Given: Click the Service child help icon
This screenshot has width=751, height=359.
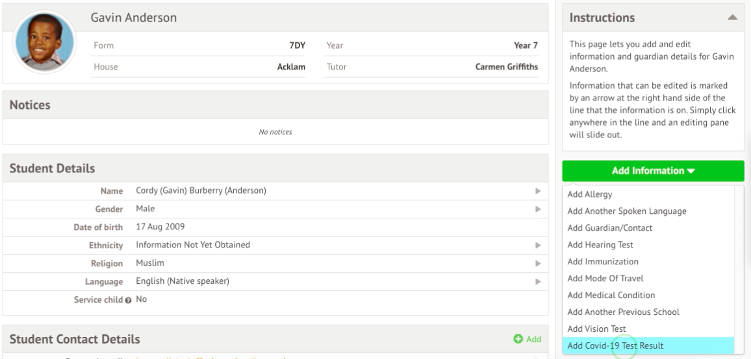Looking at the screenshot, I should click(131, 300).
